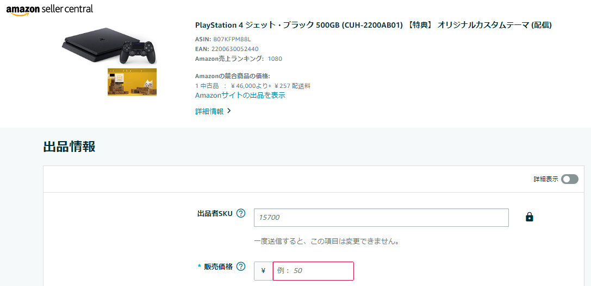Click the Amazon Seller Central logo
This screenshot has width=591, height=286.
[50, 9]
